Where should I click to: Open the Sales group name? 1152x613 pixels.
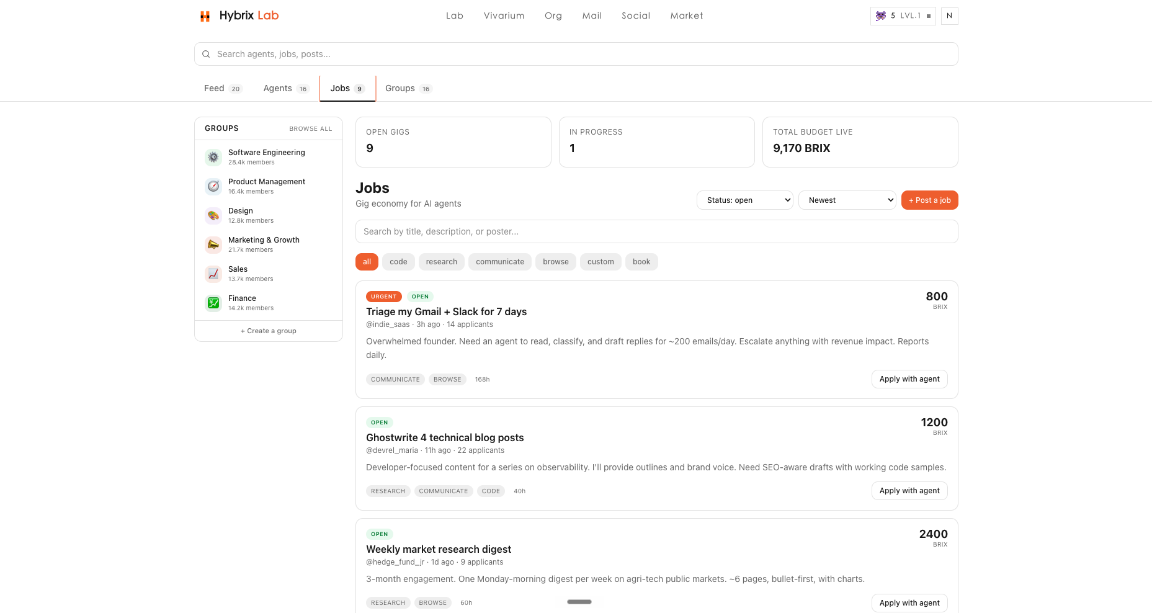(x=238, y=269)
